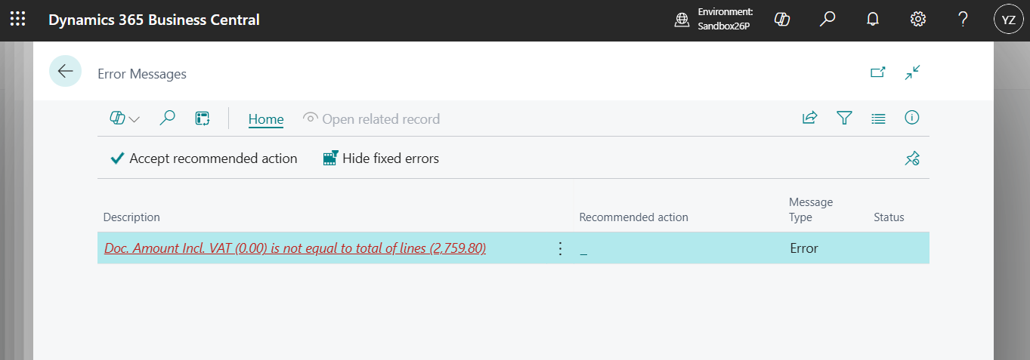Click Accept recommended action
The image size is (1030, 360).
coord(204,158)
